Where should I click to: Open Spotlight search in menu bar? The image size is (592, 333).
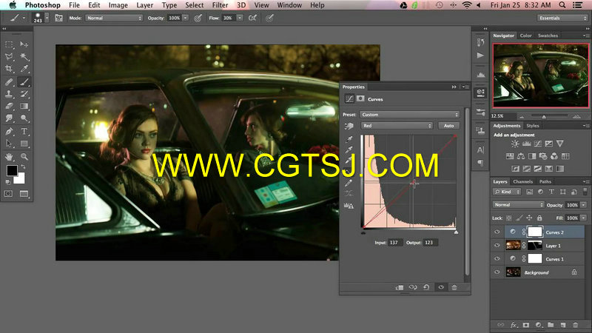562,5
